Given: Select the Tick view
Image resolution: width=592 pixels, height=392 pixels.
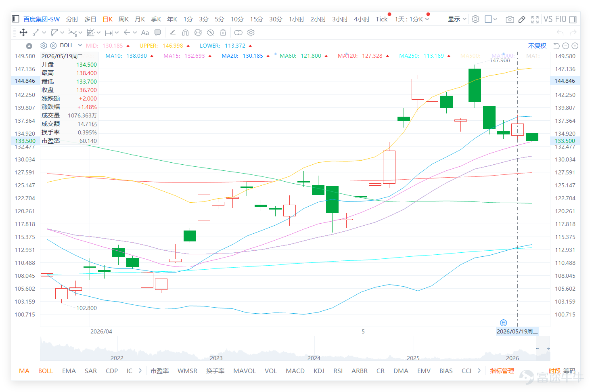Looking at the screenshot, I should click(x=381, y=19).
